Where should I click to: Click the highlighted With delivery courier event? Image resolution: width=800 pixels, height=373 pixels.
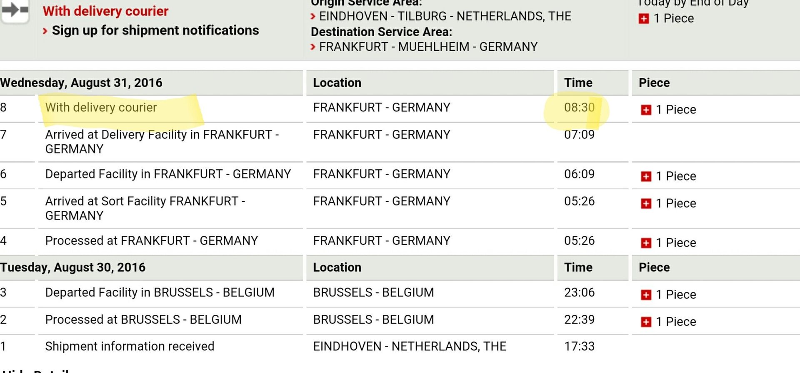click(x=101, y=107)
